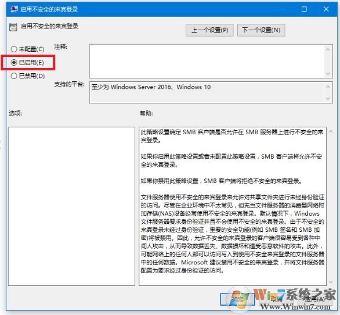Go to 下一个设置(N) next setting
The height and width of the screenshot is (315, 340).
tap(261, 30)
